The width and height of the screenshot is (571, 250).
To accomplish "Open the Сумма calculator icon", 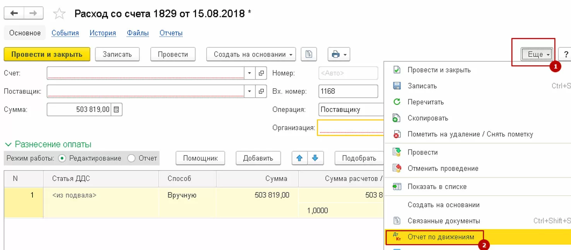I will [x=117, y=110].
